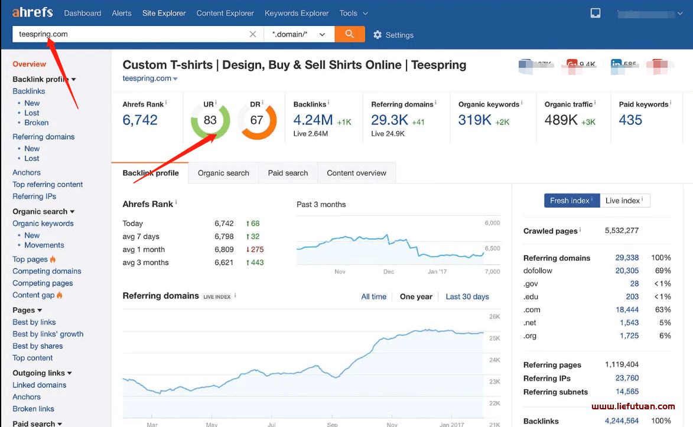Show All time referring domains
The image size is (693, 427).
tap(373, 297)
